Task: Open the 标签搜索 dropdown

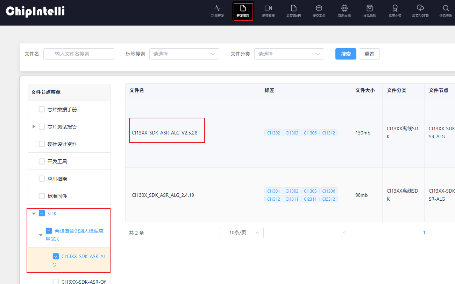Action: [x=184, y=54]
